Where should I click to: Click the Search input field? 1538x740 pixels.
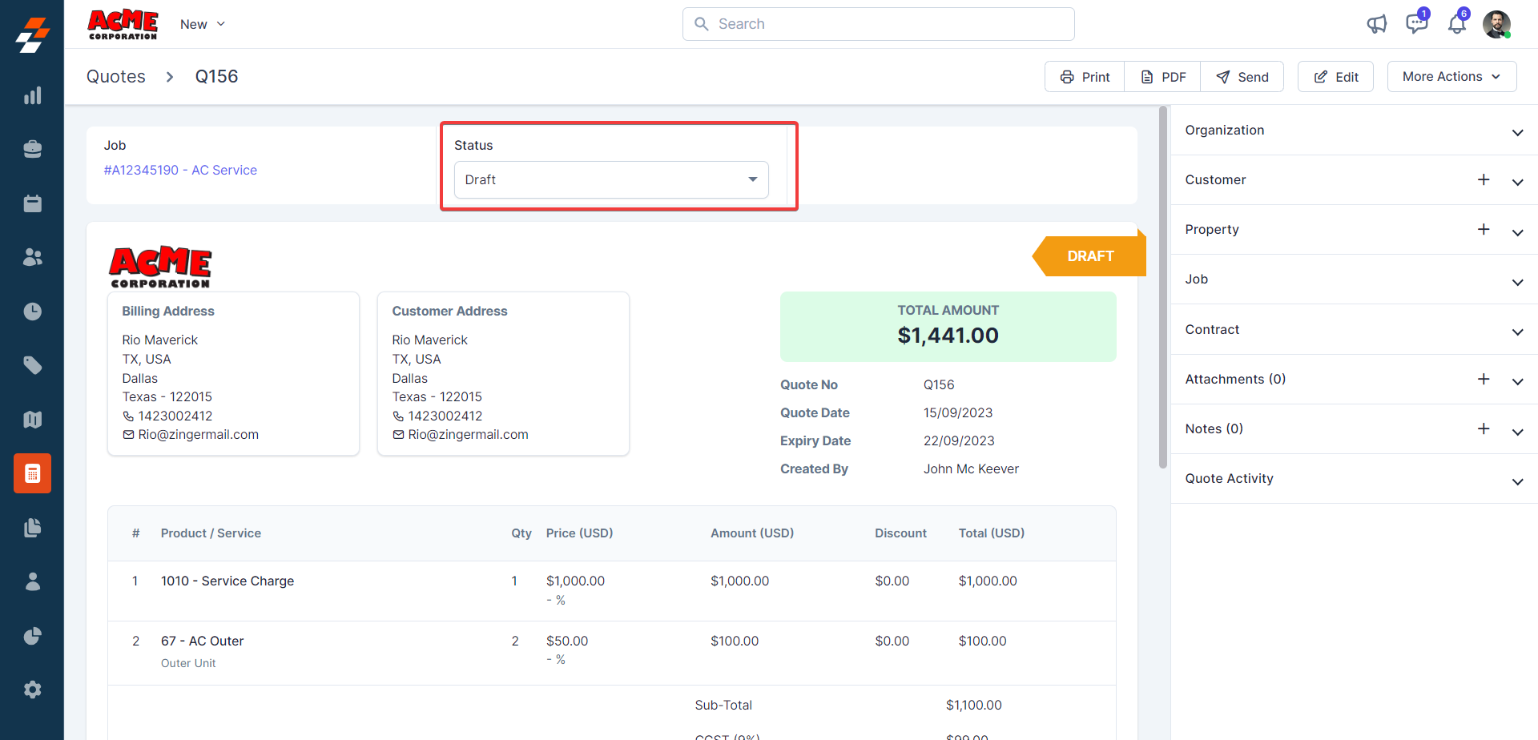coord(879,24)
